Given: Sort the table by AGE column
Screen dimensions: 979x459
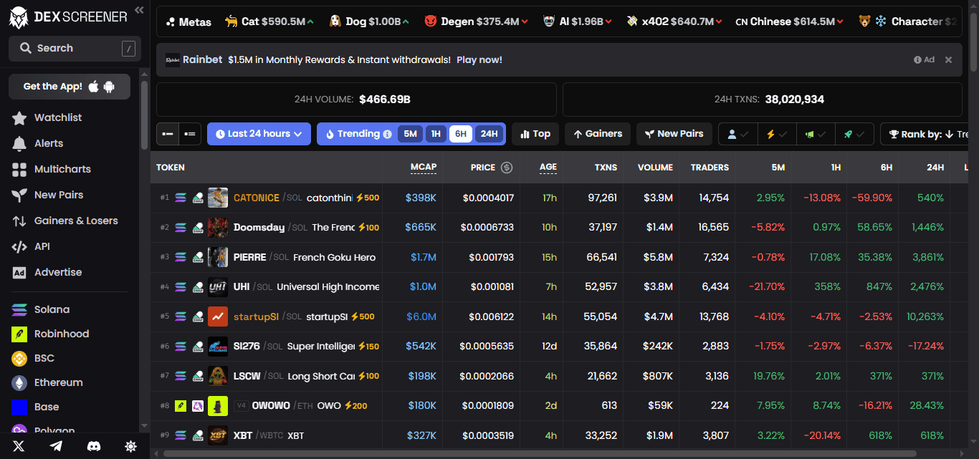Looking at the screenshot, I should [x=548, y=167].
